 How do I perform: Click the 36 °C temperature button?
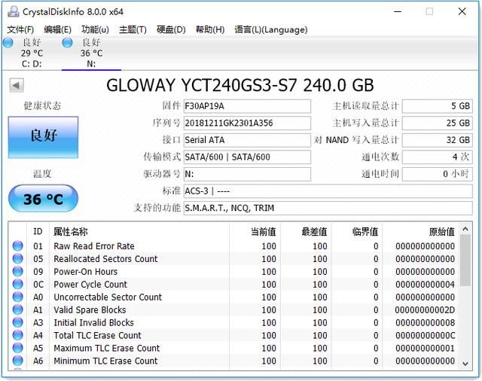coord(44,199)
